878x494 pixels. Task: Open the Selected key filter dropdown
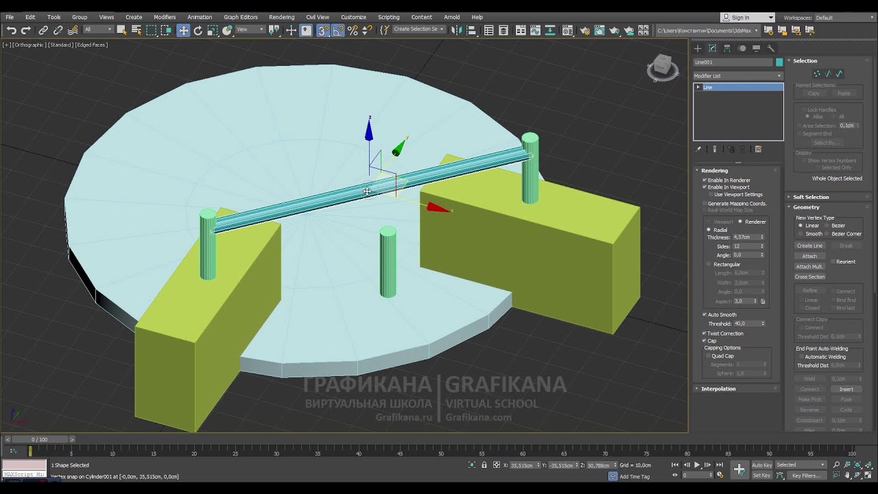[x=800, y=465]
